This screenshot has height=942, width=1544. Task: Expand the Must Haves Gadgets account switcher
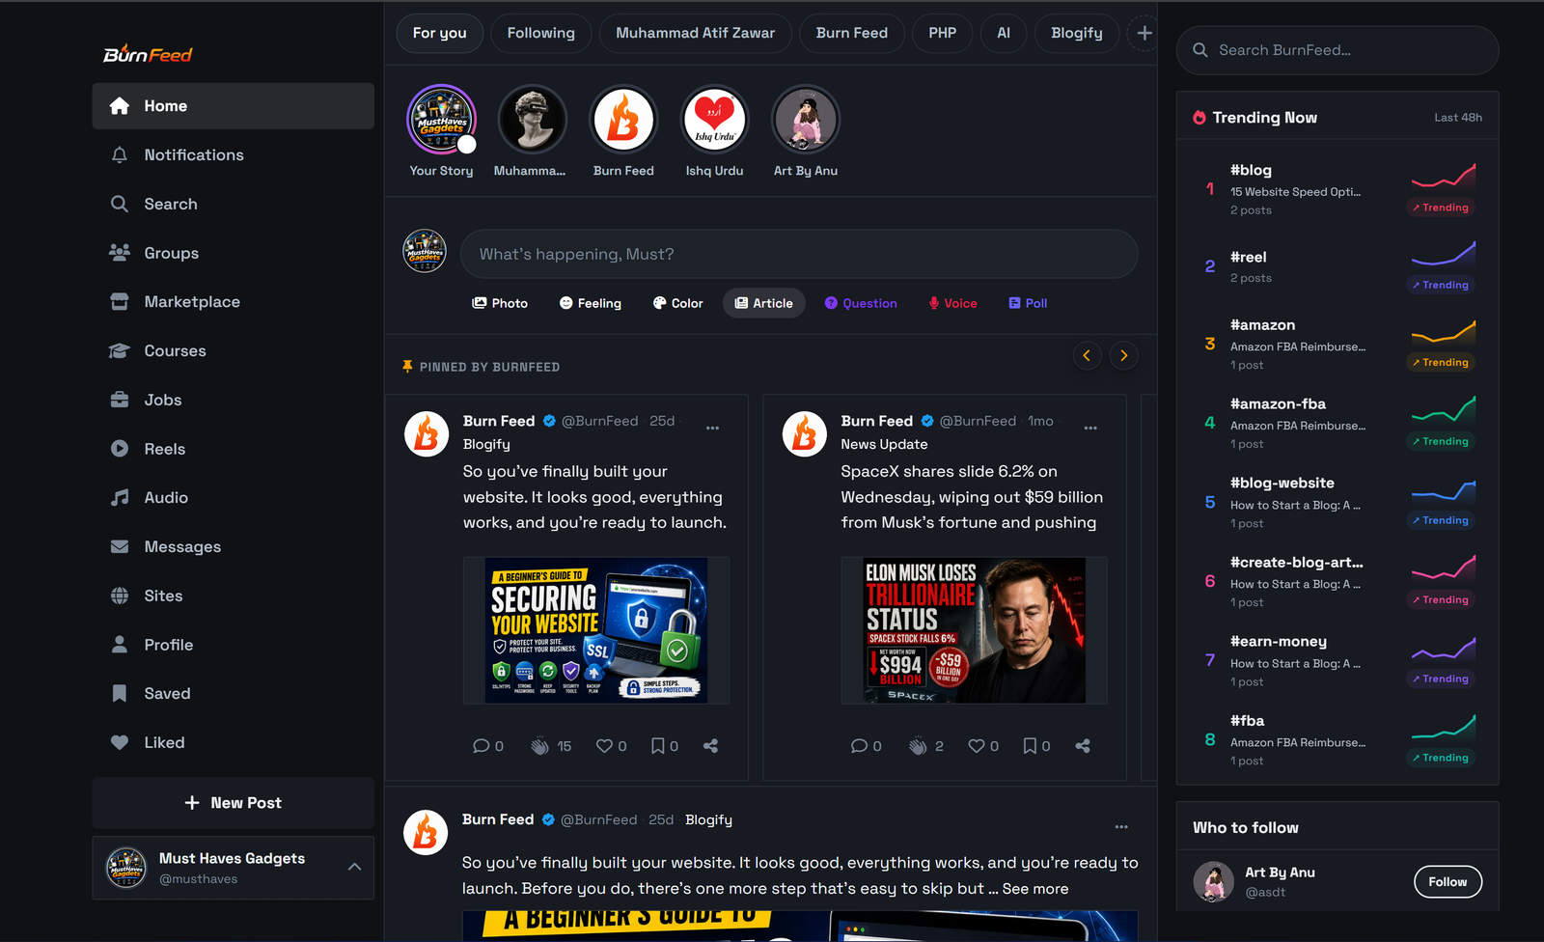pyautogui.click(x=354, y=867)
